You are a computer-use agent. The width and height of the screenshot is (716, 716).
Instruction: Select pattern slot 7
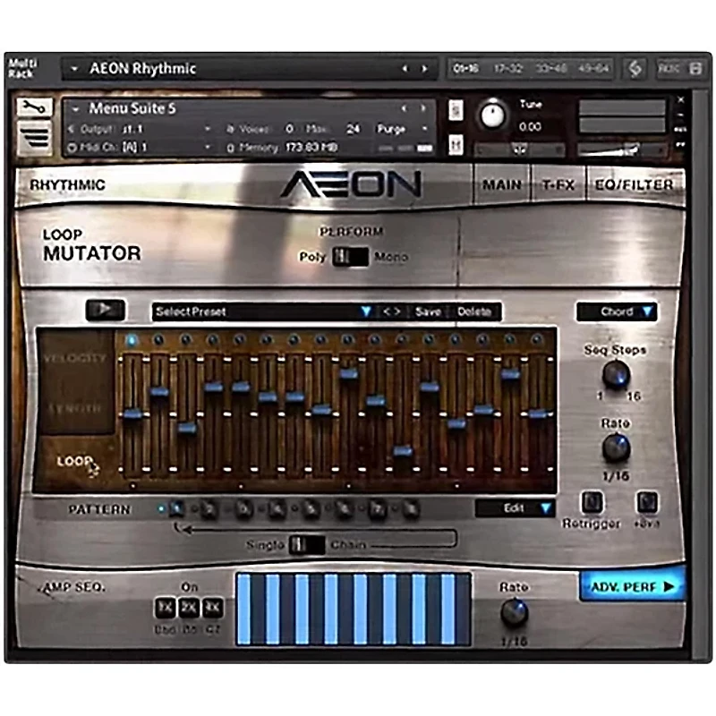click(x=377, y=508)
